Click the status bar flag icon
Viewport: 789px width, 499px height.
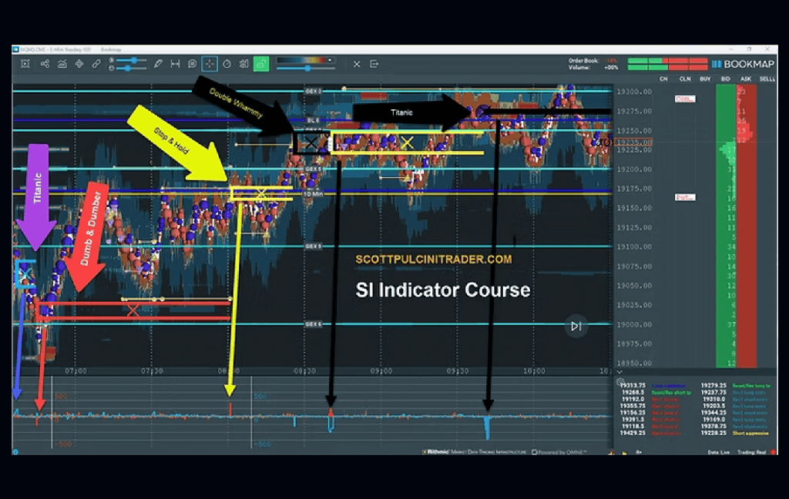(611, 452)
